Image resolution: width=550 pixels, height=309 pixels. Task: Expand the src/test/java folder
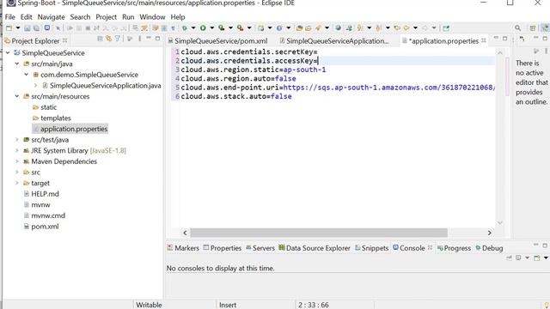coord(17,140)
